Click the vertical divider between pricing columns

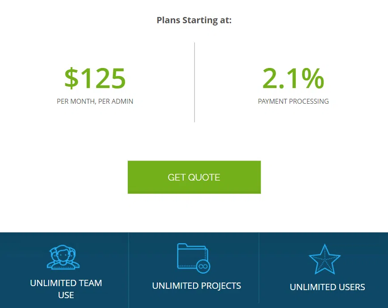pos(194,82)
